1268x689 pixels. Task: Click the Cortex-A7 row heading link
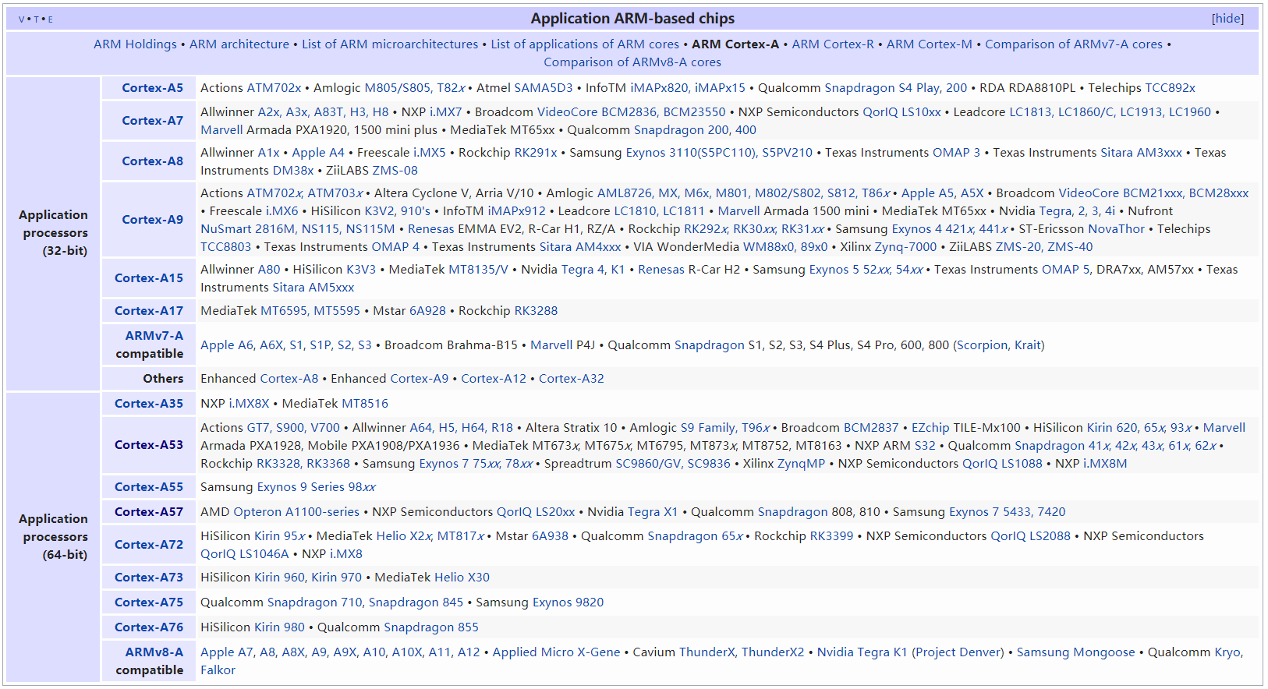[153, 121]
